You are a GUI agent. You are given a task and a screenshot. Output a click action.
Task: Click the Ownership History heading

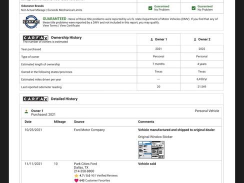[66, 37]
